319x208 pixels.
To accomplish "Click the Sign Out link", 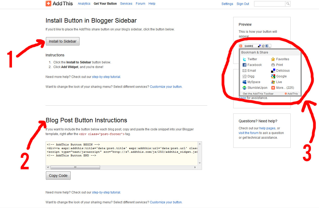I will (x=243, y=4).
